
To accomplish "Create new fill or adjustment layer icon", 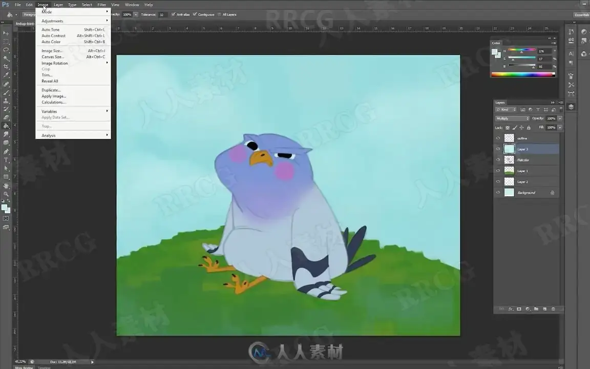I will coord(528,309).
